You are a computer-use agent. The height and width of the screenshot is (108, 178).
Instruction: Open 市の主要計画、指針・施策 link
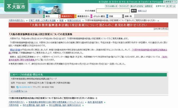coord(34,105)
